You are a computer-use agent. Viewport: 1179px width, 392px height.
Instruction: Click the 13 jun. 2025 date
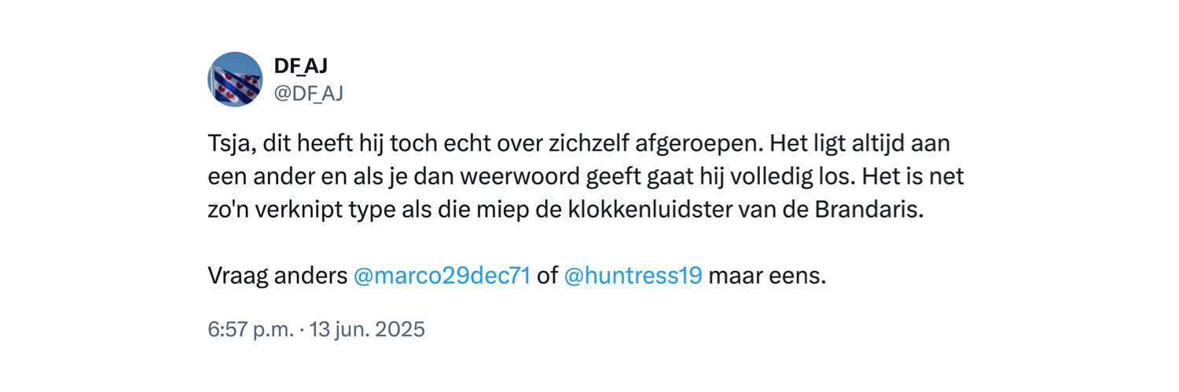[x=367, y=328]
